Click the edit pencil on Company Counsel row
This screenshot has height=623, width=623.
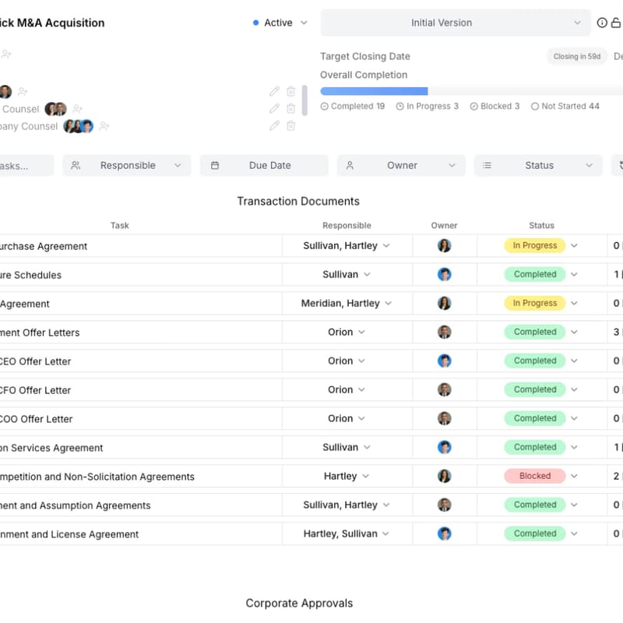[274, 126]
